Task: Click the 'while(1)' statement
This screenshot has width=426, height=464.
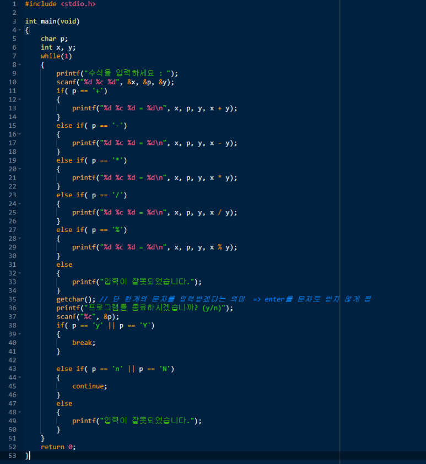Action: coord(56,56)
